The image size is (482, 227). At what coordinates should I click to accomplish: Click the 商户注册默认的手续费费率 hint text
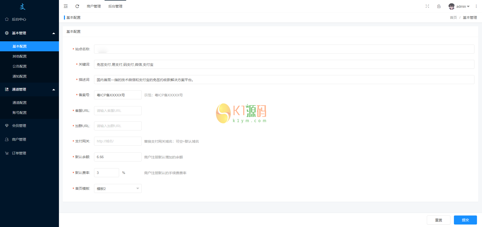click(165, 173)
